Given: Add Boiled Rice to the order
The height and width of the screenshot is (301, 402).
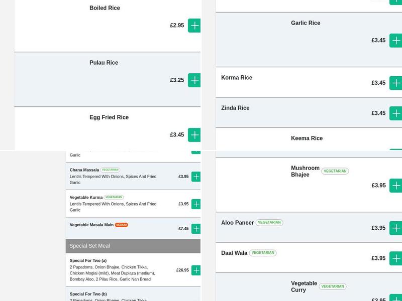Looking at the screenshot, I should coord(194,26).
